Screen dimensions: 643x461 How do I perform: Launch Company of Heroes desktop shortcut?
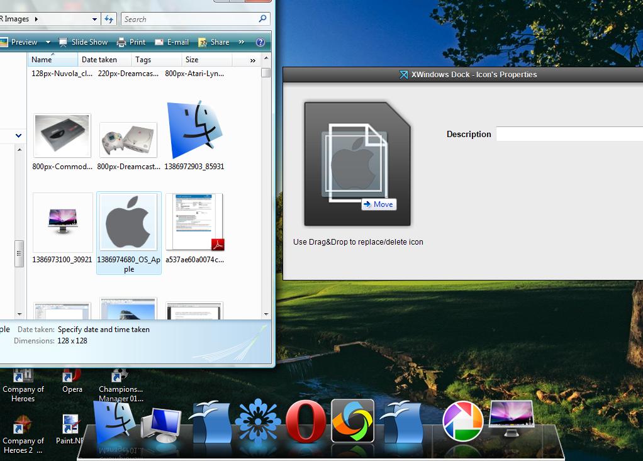(x=23, y=375)
